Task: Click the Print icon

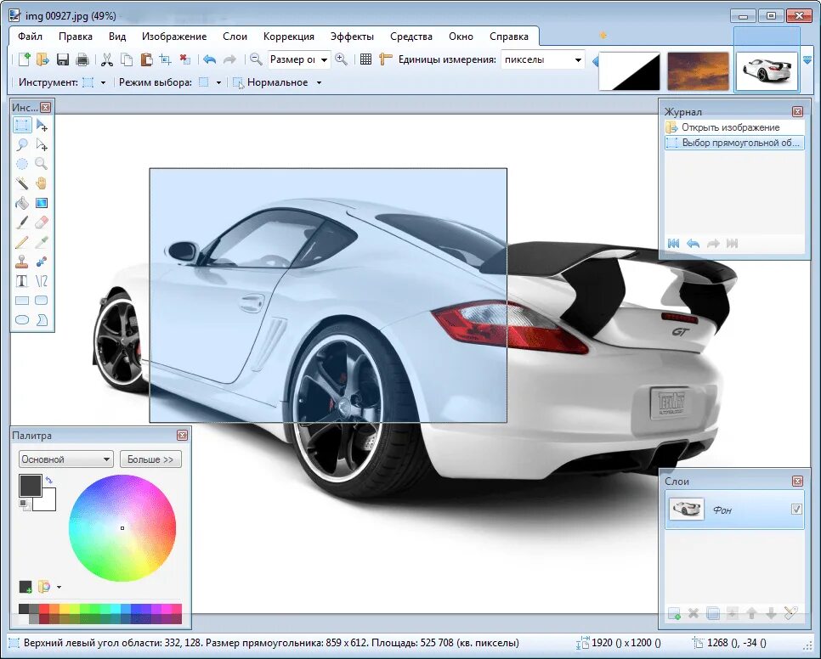Action: tap(82, 59)
